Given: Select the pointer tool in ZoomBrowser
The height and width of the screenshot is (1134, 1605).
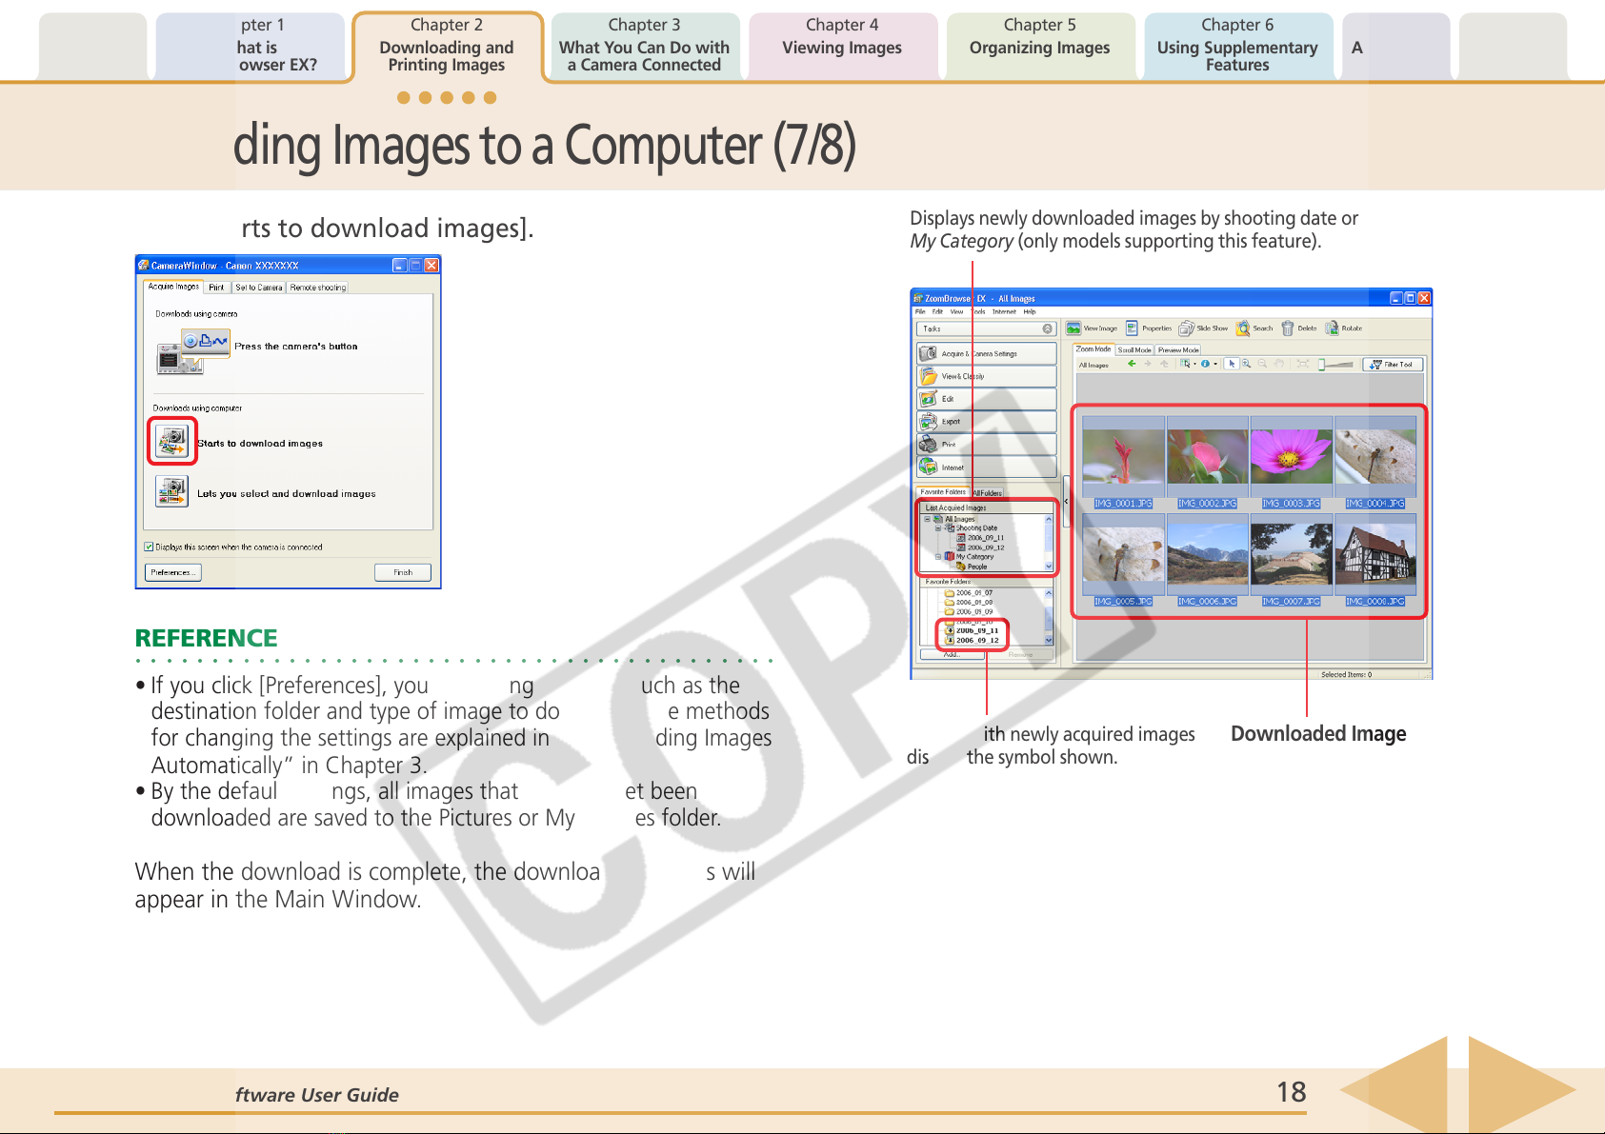Looking at the screenshot, I should pyautogui.click(x=1232, y=364).
